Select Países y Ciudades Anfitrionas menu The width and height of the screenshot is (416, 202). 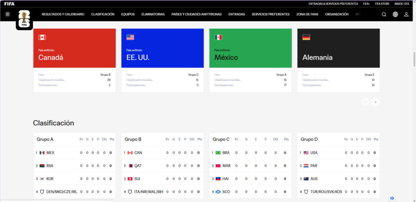196,14
